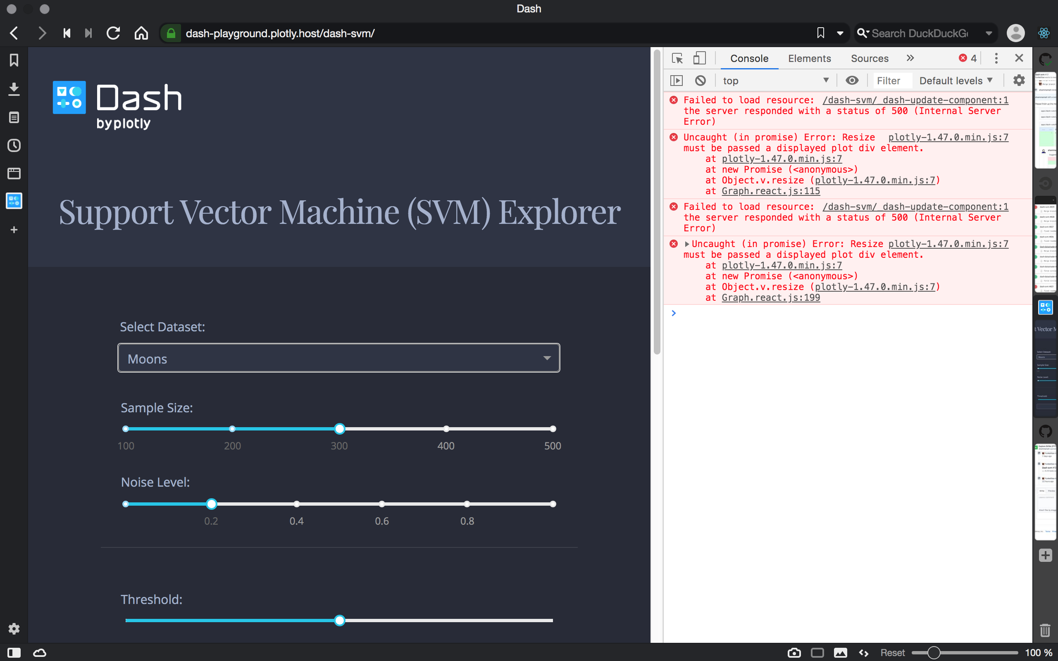The image size is (1058, 661).
Task: Toggle the live expression eye icon
Action: tap(852, 81)
